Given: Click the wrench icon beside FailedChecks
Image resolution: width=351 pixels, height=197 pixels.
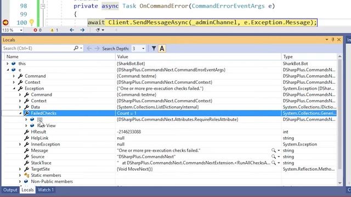Looking at the screenshot, I should point(26,113).
